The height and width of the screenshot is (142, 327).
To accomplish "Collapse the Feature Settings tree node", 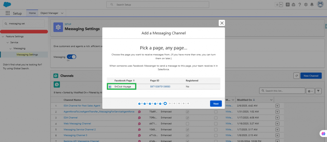I will click(3, 37).
